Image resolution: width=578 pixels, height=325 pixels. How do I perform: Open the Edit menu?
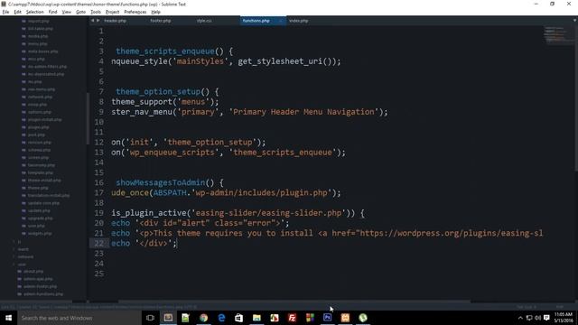pos(17,12)
